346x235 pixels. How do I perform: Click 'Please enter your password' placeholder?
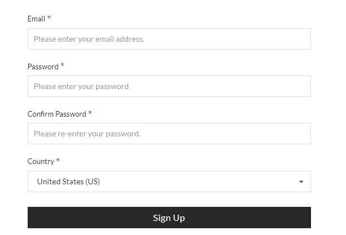coord(81,86)
